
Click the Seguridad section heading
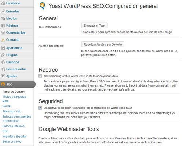point(51,101)
